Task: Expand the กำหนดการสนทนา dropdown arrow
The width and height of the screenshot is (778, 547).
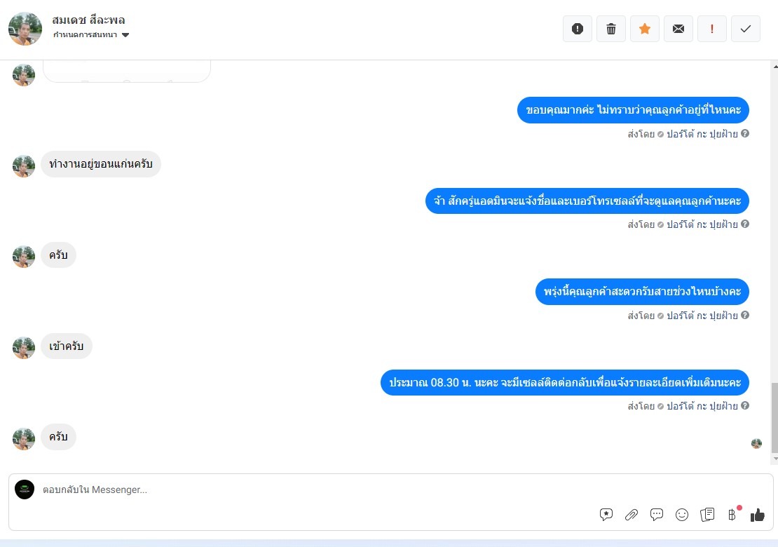Action: pyautogui.click(x=125, y=35)
